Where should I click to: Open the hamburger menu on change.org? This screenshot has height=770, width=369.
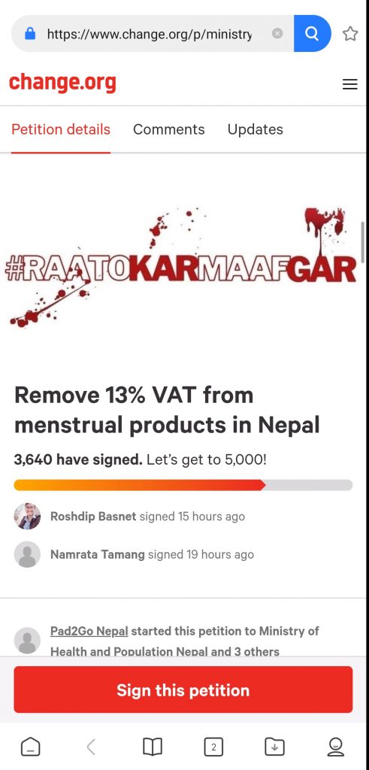[x=350, y=84]
